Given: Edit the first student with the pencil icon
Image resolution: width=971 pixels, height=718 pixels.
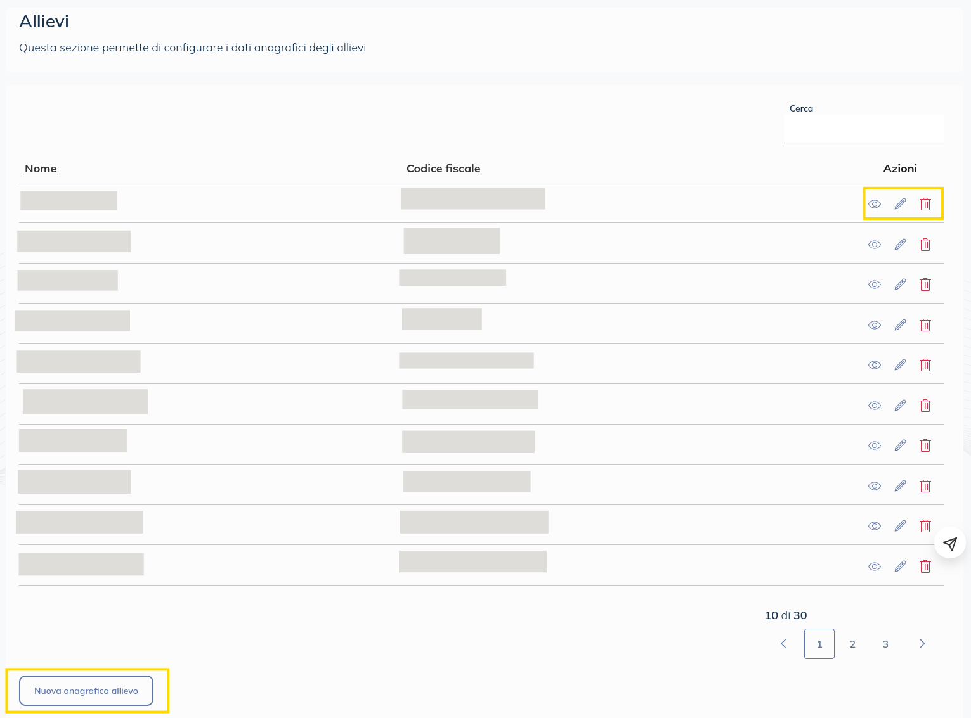Looking at the screenshot, I should click(x=900, y=204).
